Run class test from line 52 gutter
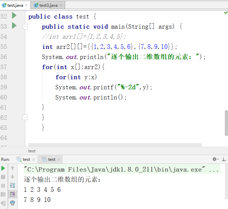The height and width of the screenshot is (209, 228). [x=14, y=16]
